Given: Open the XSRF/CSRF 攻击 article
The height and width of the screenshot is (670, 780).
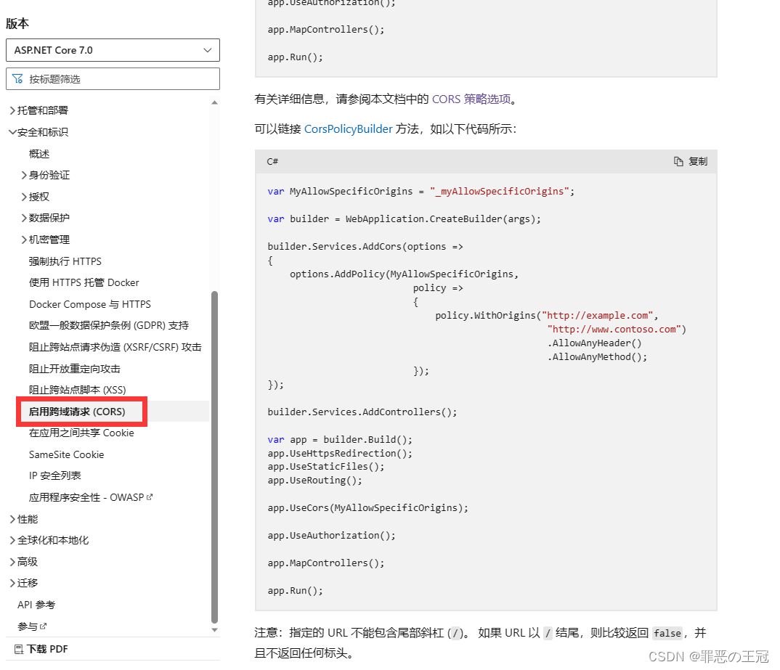Looking at the screenshot, I should [115, 347].
